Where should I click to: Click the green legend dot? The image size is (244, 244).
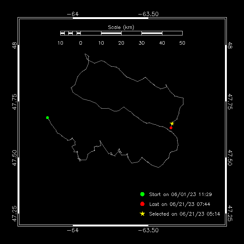pos(142,194)
